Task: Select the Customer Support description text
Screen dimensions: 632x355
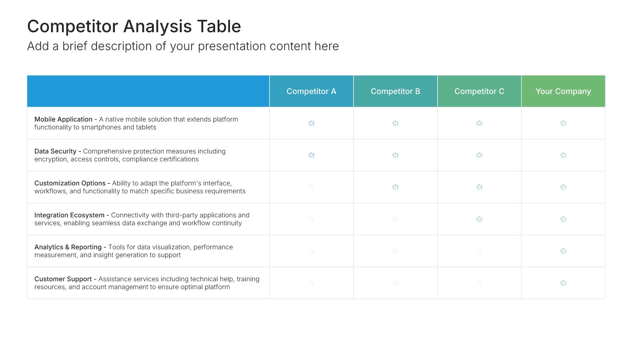Action: (147, 283)
